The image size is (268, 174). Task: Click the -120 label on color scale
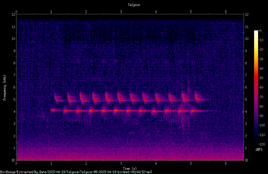261,144
